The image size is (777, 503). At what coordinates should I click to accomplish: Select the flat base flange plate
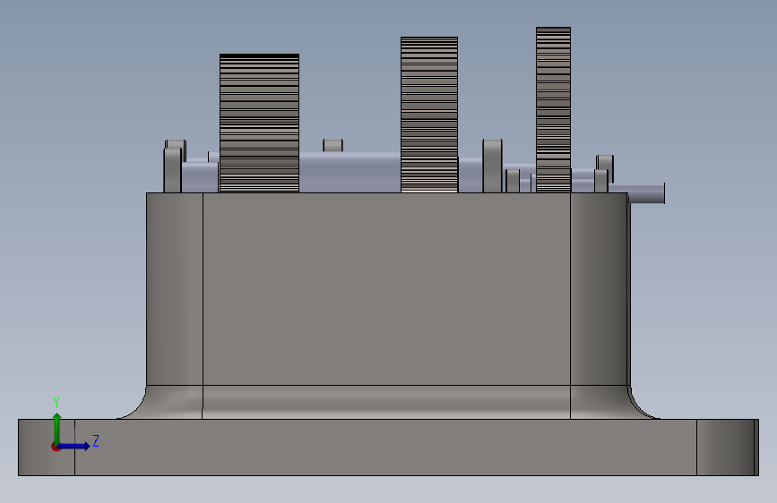point(389,447)
